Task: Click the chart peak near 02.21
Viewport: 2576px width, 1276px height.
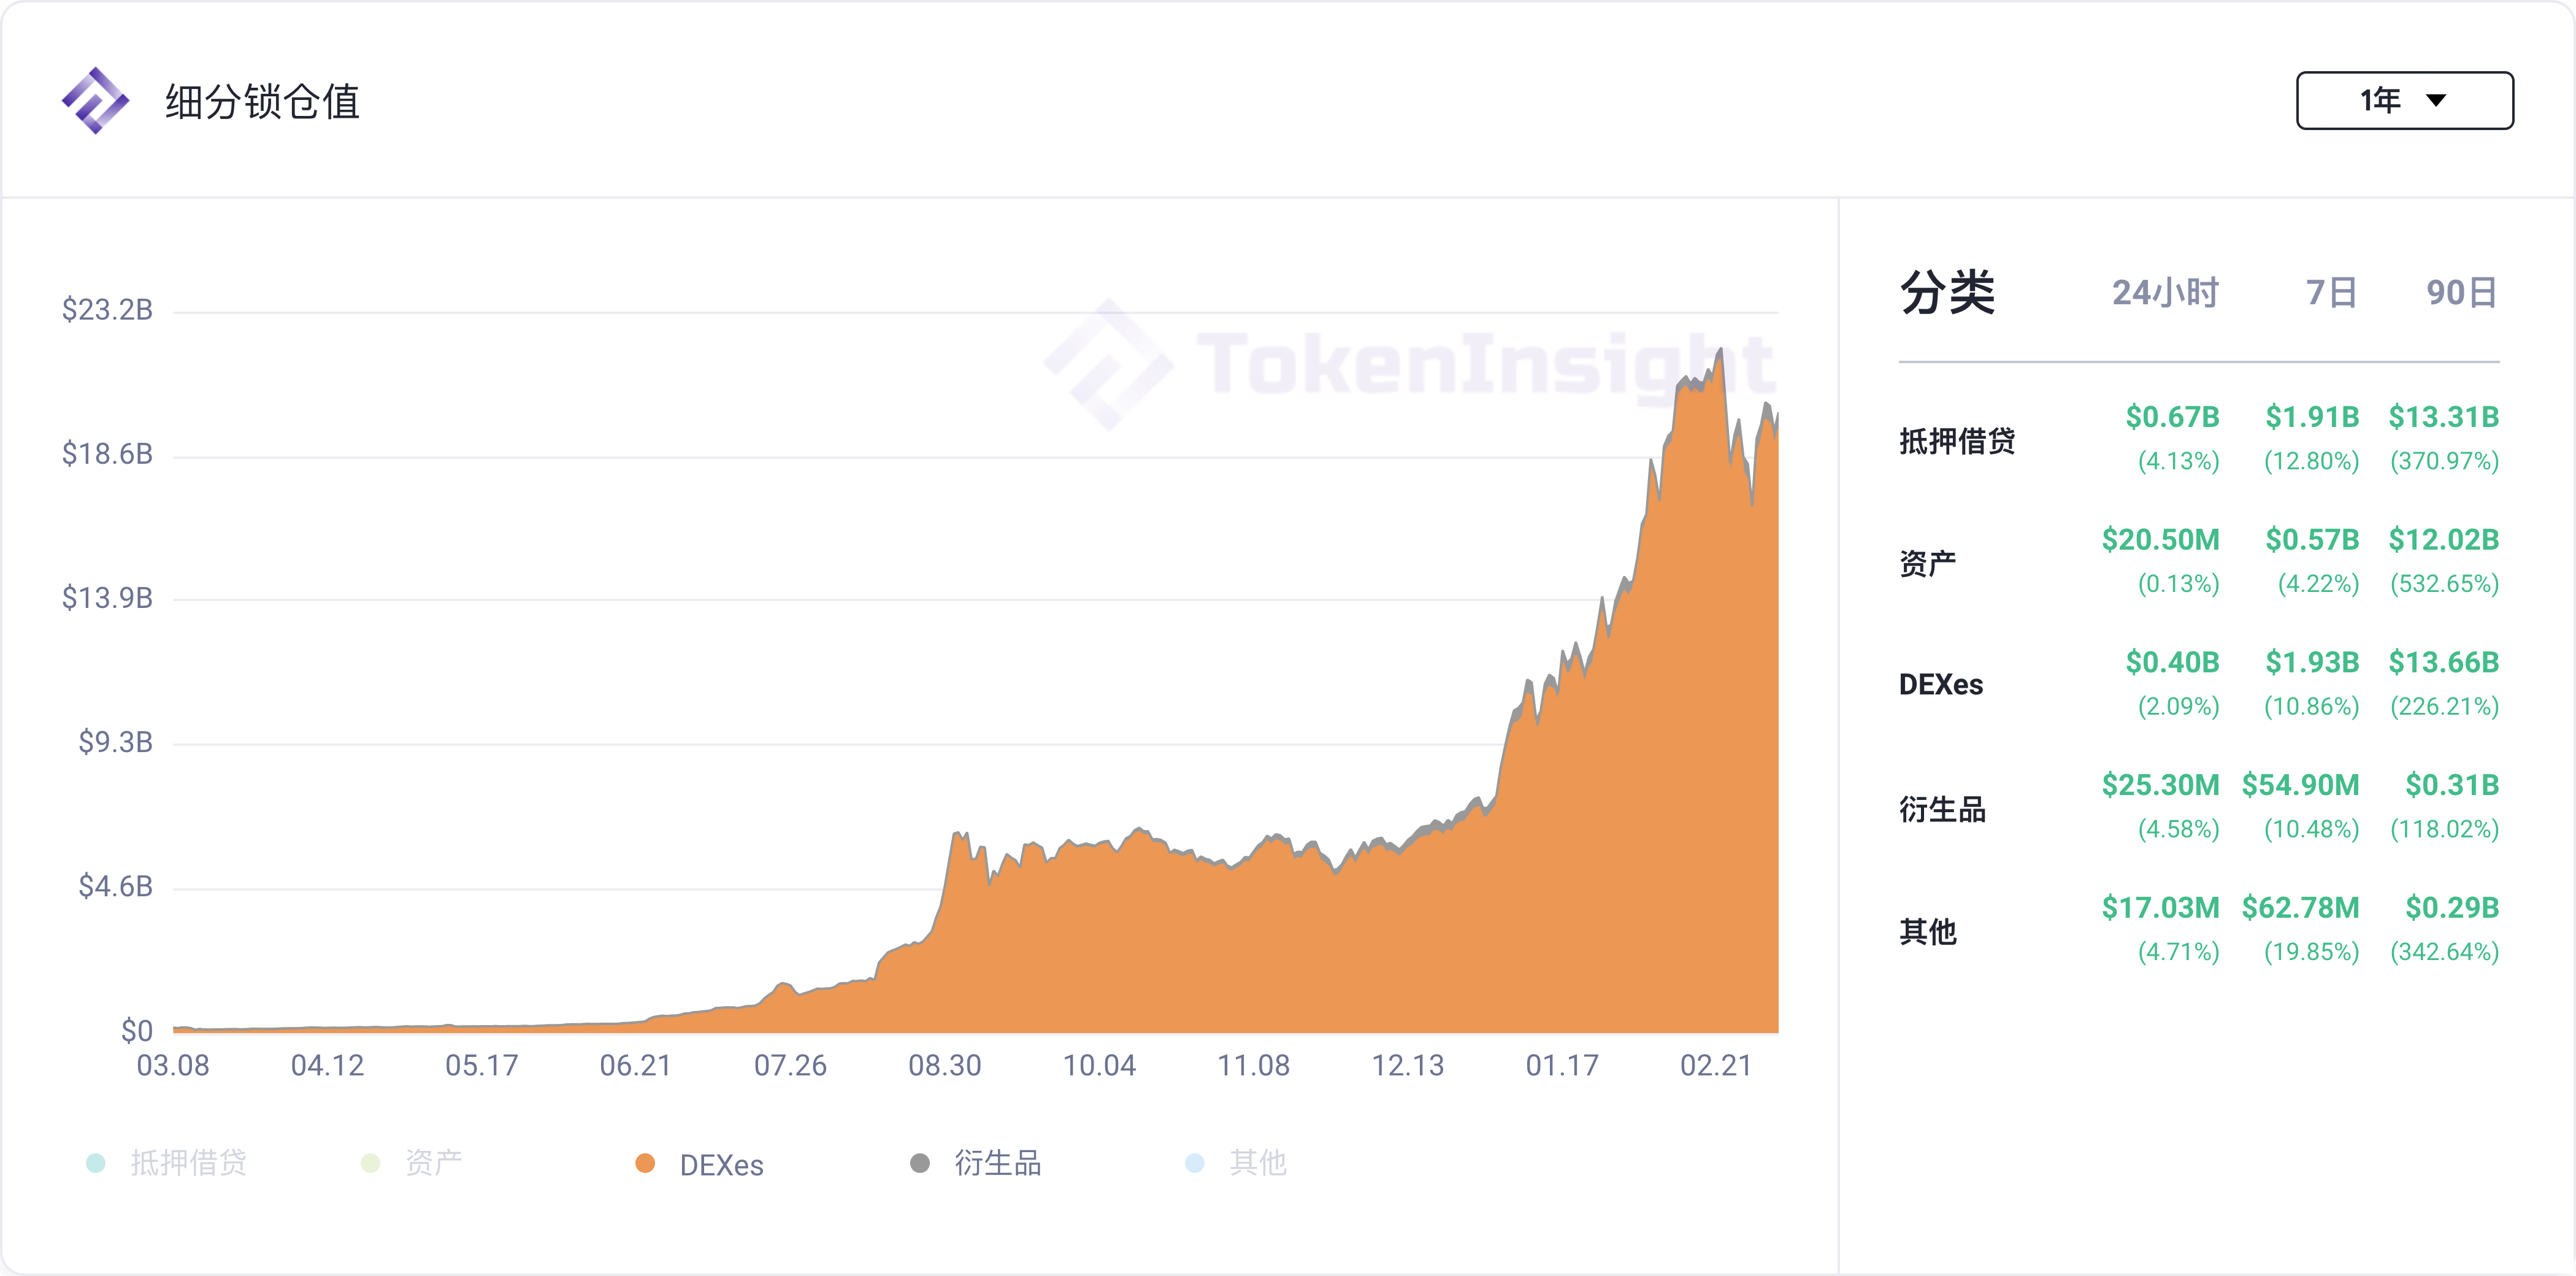Action: 1720,351
